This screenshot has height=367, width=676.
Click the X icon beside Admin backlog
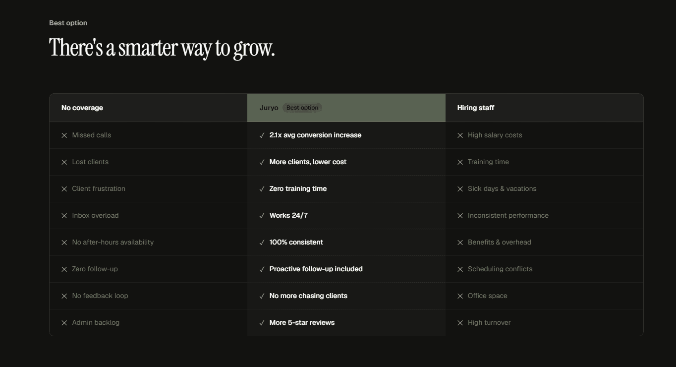pyautogui.click(x=64, y=323)
